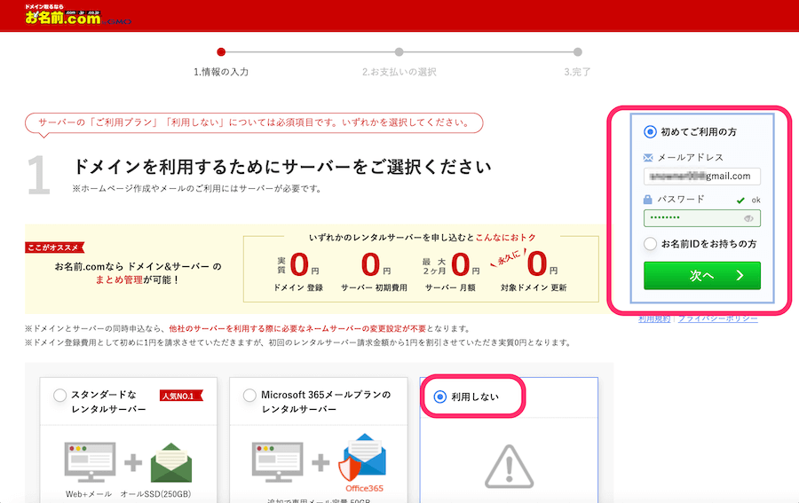Select the 初めてご利用の方 radio button
Image resolution: width=799 pixels, height=503 pixels.
click(x=650, y=132)
